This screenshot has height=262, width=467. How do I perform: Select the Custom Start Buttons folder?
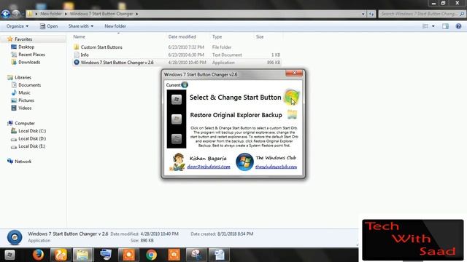101,47
